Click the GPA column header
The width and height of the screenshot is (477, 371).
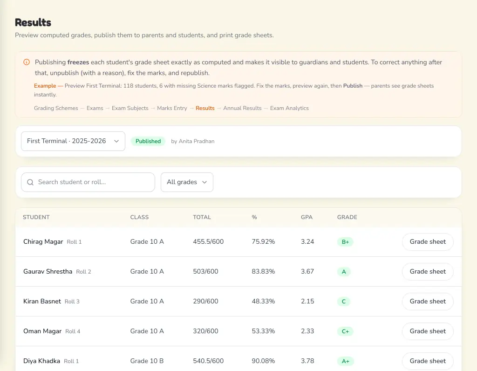pos(307,217)
